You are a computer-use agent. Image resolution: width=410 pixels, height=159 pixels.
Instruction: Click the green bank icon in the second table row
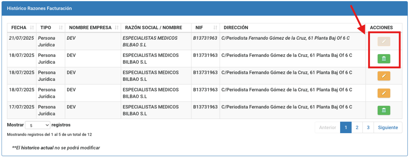pyautogui.click(x=383, y=59)
